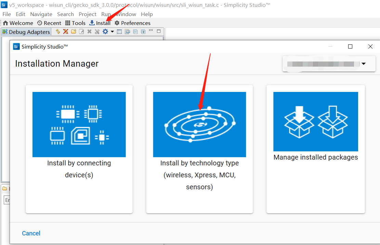Screen dimensions: 380x245
Task: Open the account dropdown in Installation Manager
Action: (x=329, y=64)
